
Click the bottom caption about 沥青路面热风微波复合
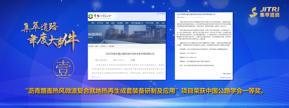pos(144,91)
